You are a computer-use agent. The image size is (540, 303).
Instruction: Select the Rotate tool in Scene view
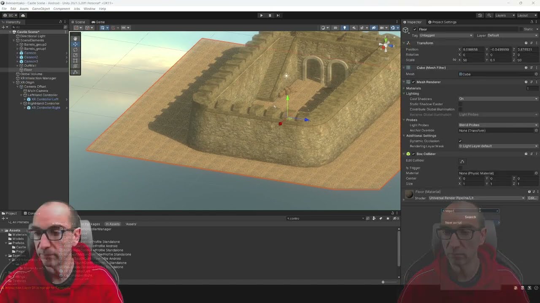coord(76,49)
